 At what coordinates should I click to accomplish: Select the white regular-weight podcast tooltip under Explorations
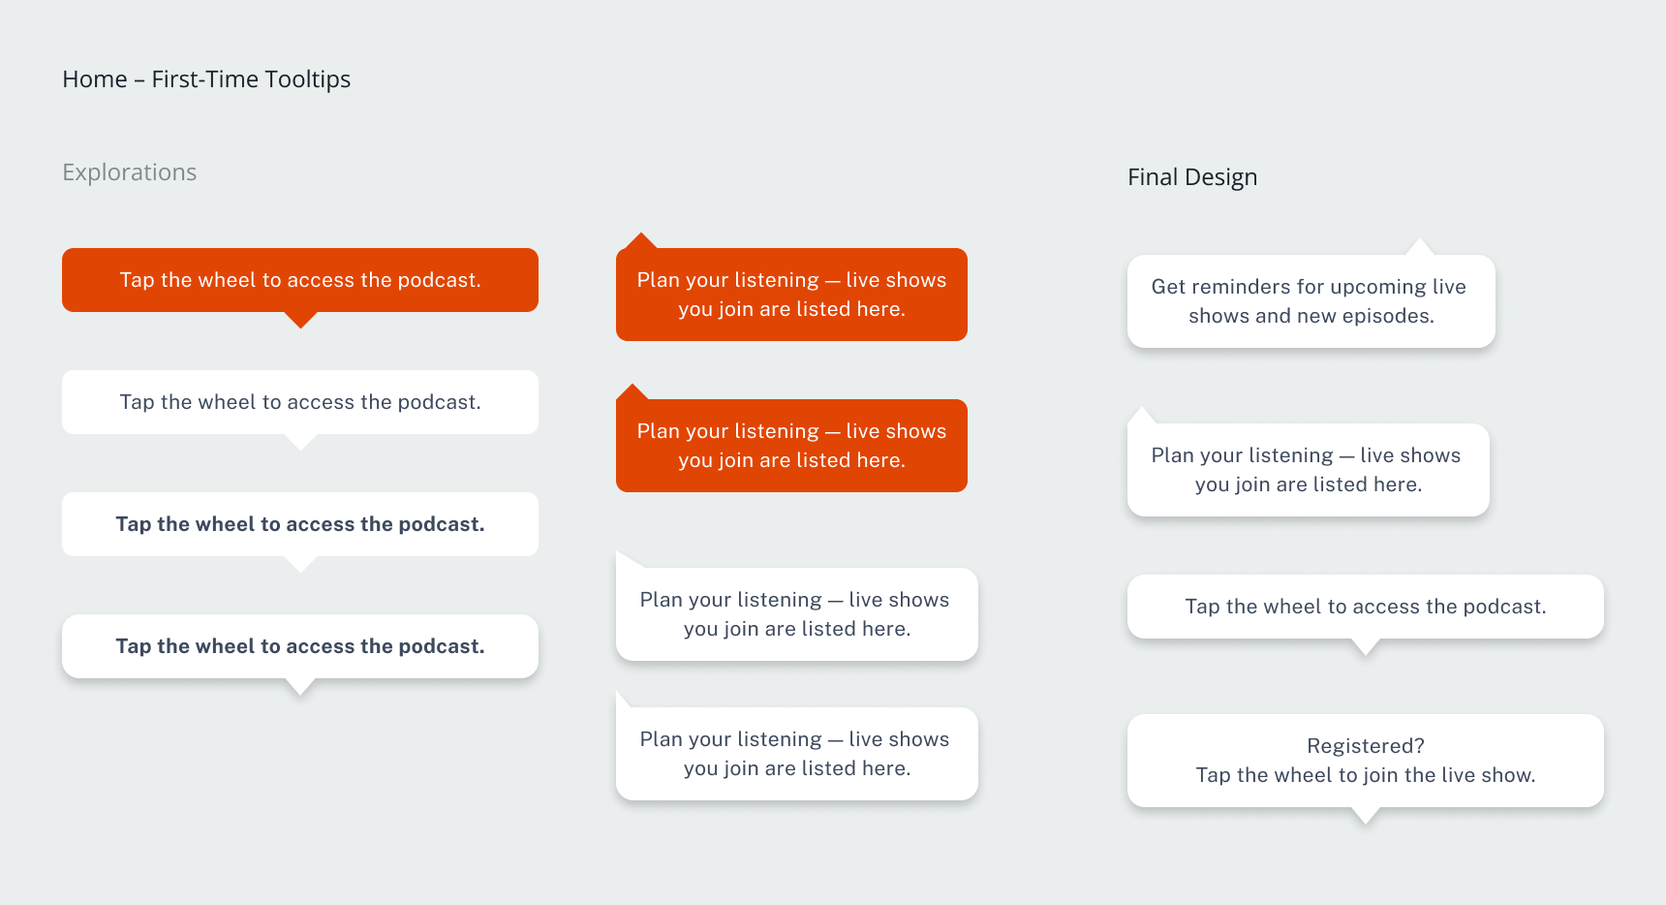(300, 402)
